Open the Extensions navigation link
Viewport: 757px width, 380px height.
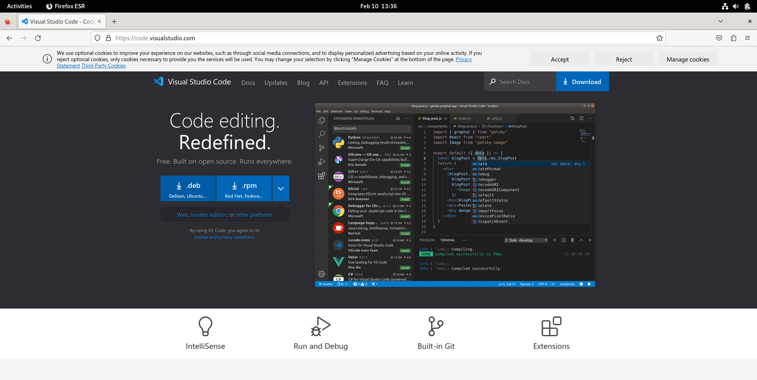pos(352,82)
